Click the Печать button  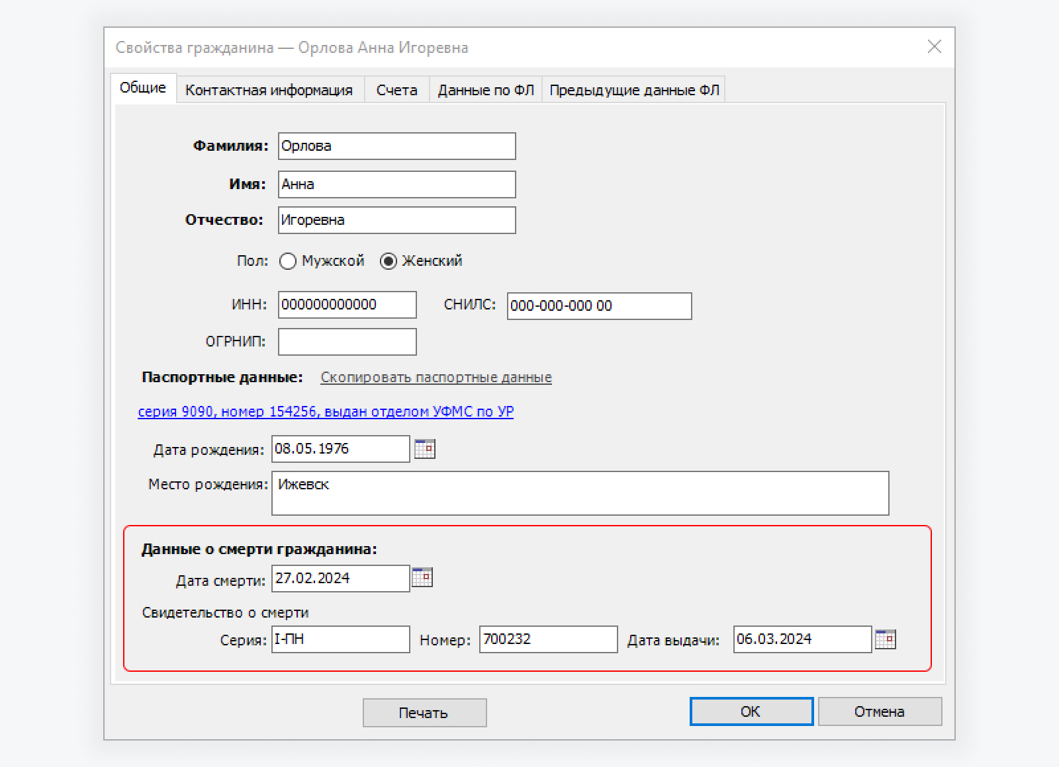tap(424, 713)
